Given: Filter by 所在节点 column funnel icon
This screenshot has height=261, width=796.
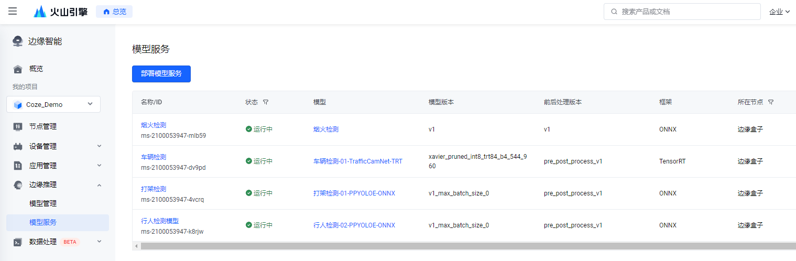Looking at the screenshot, I should (771, 102).
